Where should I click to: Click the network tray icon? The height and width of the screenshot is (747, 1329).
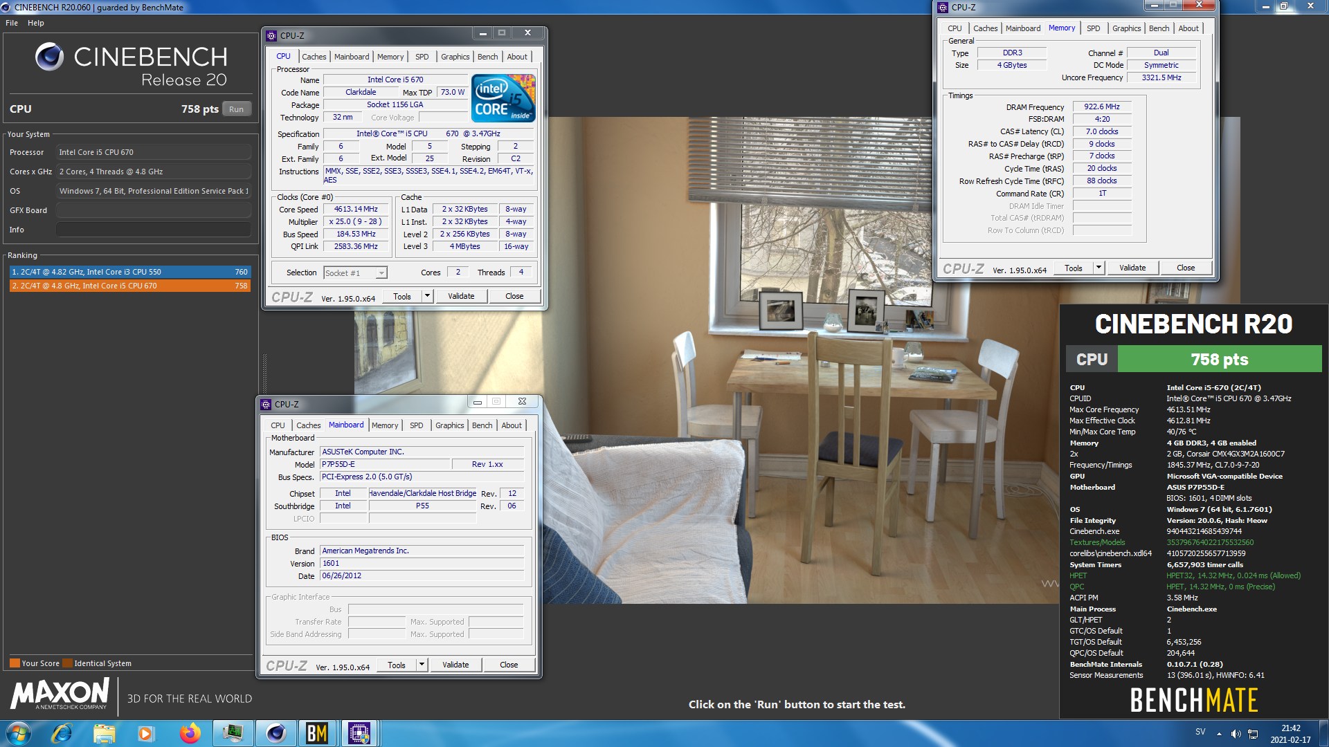[1253, 734]
